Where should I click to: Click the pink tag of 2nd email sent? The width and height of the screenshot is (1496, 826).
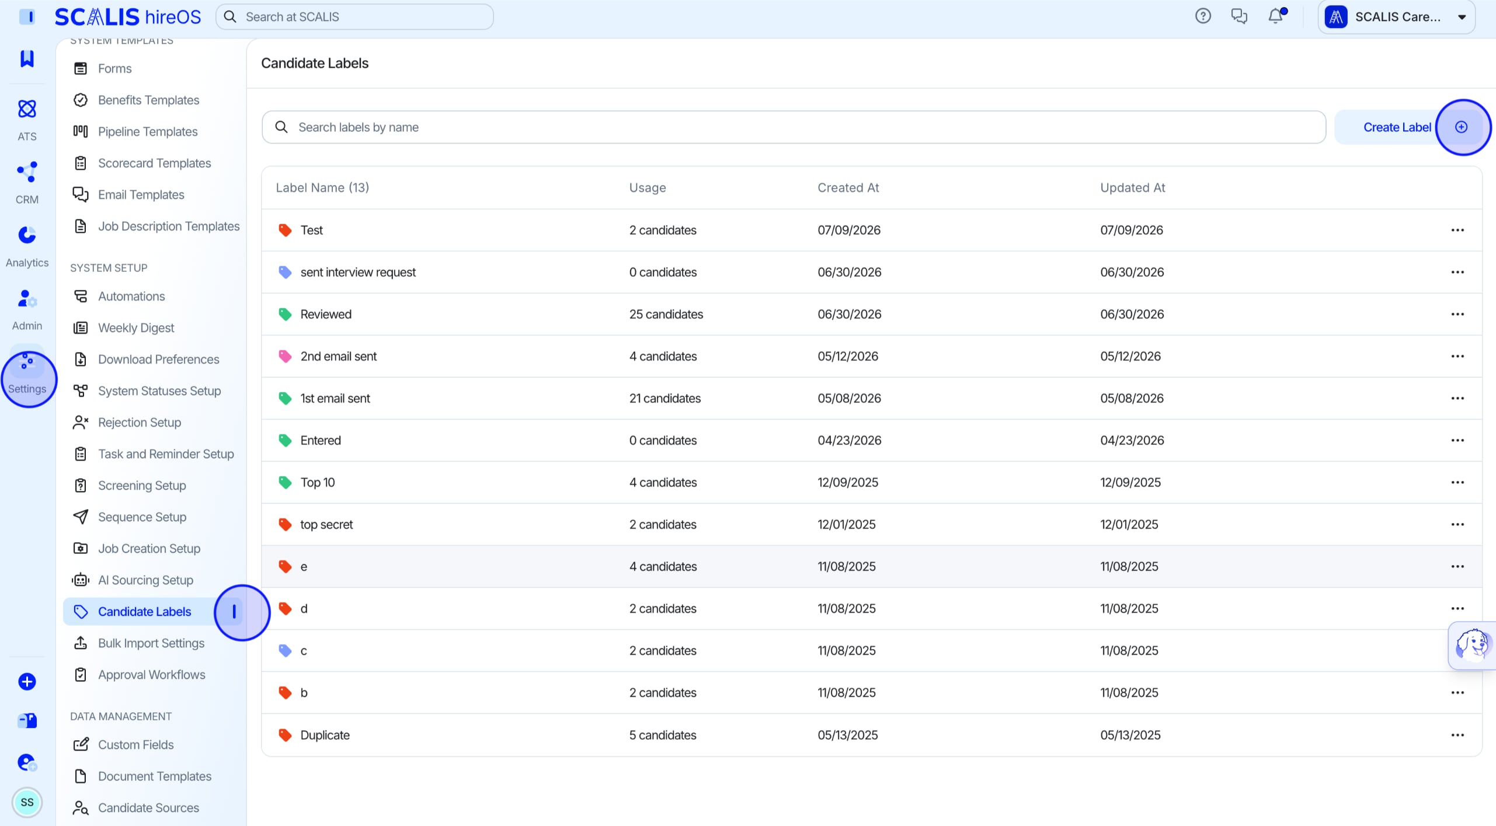click(285, 356)
